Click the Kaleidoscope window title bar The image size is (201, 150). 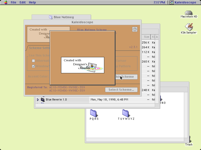(x=82, y=22)
